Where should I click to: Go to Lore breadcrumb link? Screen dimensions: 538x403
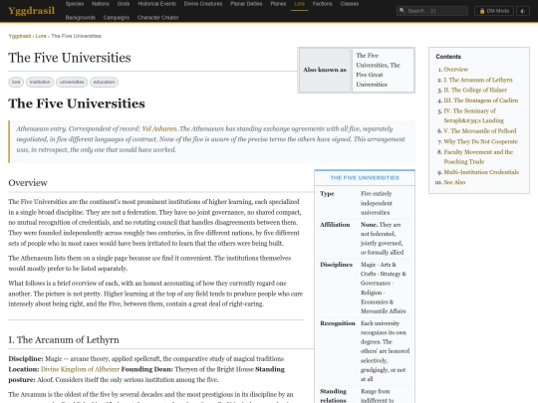[x=41, y=36]
